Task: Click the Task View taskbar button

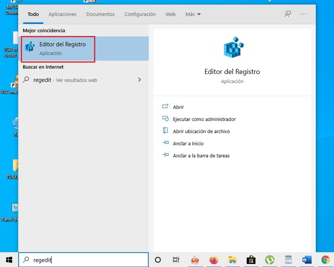Action: [x=176, y=260]
